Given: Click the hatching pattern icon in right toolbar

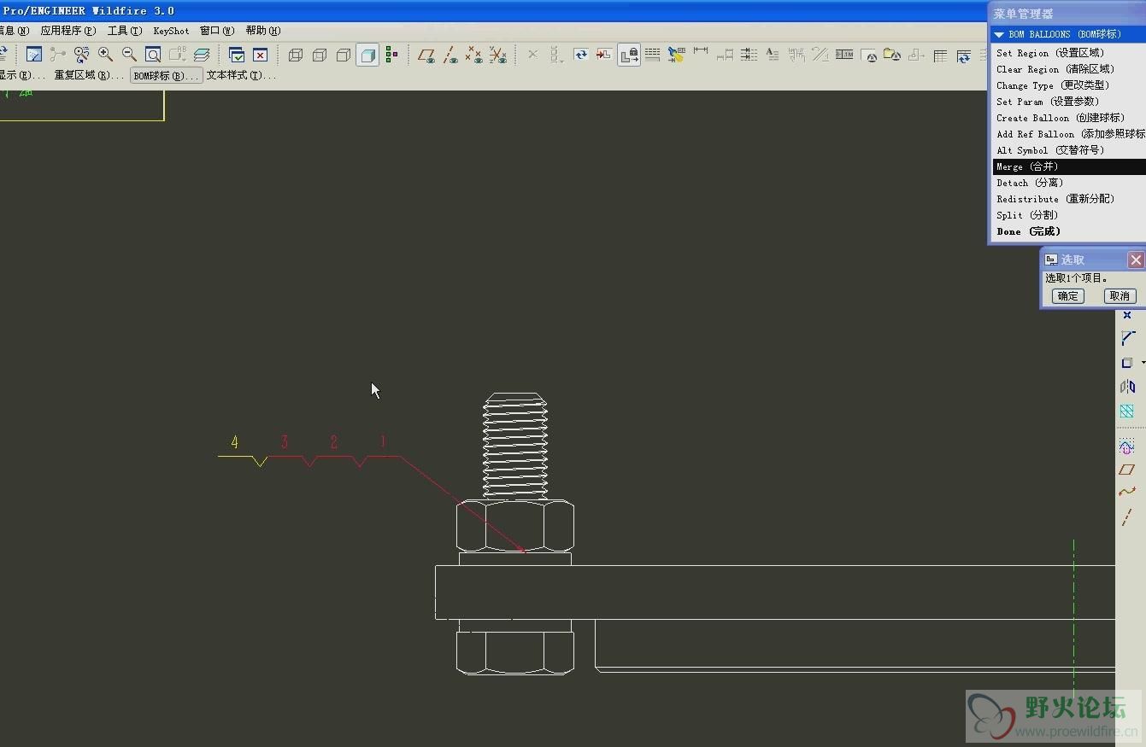Looking at the screenshot, I should pyautogui.click(x=1126, y=411).
